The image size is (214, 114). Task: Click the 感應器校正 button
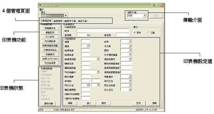point(50,28)
